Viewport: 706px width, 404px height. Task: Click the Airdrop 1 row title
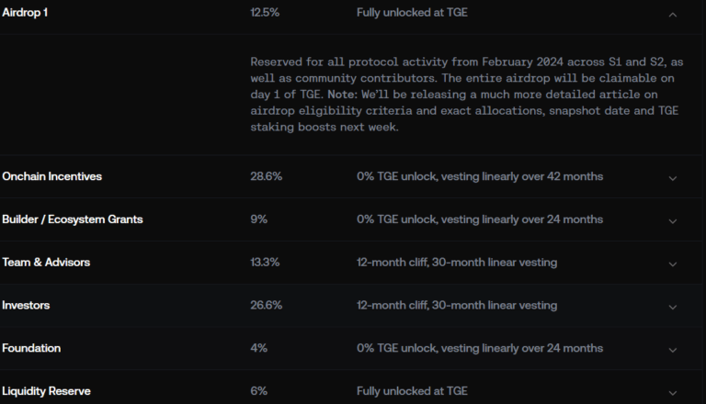26,14
